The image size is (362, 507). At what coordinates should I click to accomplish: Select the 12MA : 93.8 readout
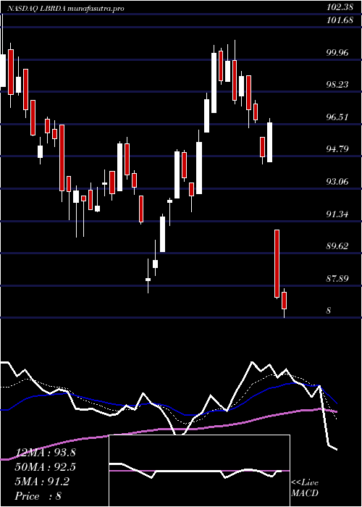pos(45,453)
